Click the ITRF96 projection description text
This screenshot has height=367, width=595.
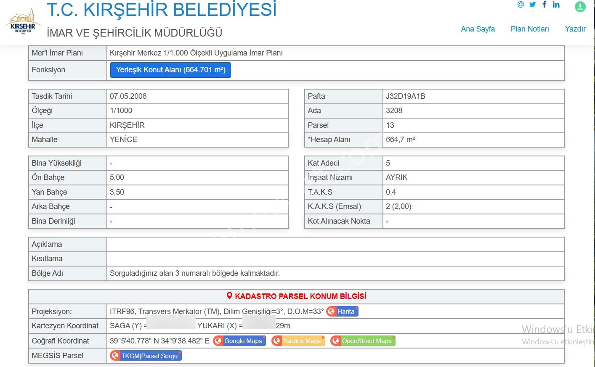(217, 312)
